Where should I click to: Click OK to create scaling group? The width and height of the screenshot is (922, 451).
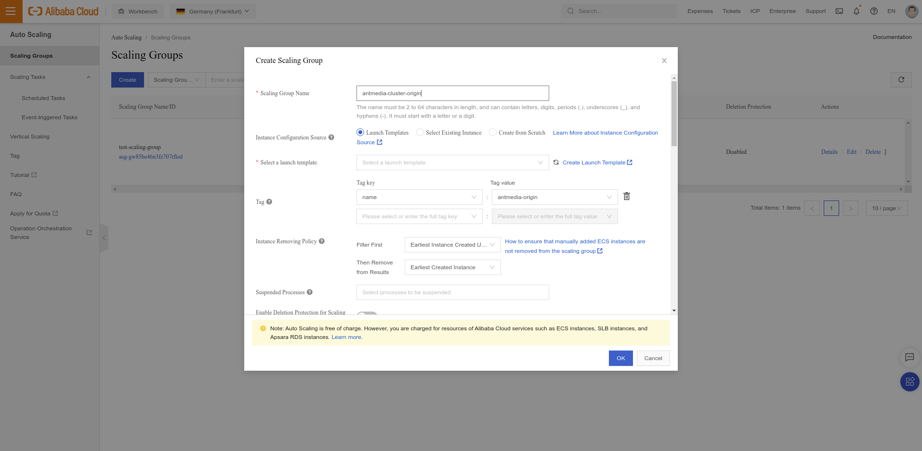tap(621, 358)
